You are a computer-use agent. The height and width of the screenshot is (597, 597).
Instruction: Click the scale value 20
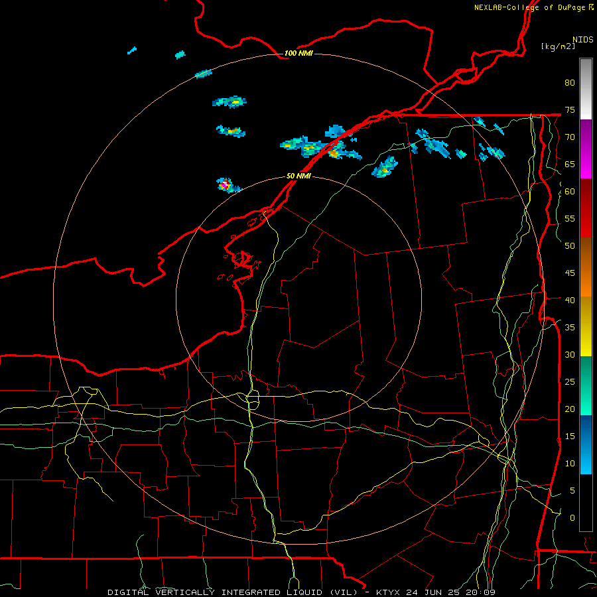[x=570, y=409]
